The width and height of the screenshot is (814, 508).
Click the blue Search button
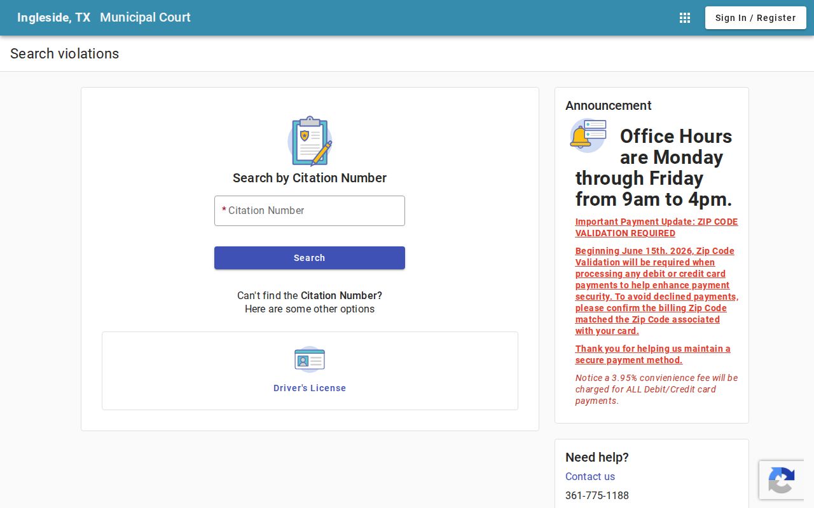(x=310, y=258)
